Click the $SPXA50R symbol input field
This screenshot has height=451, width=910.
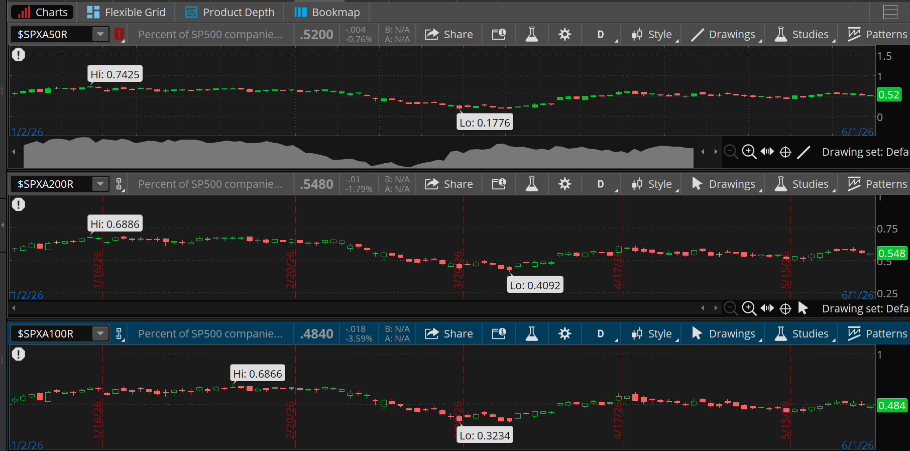coord(52,34)
